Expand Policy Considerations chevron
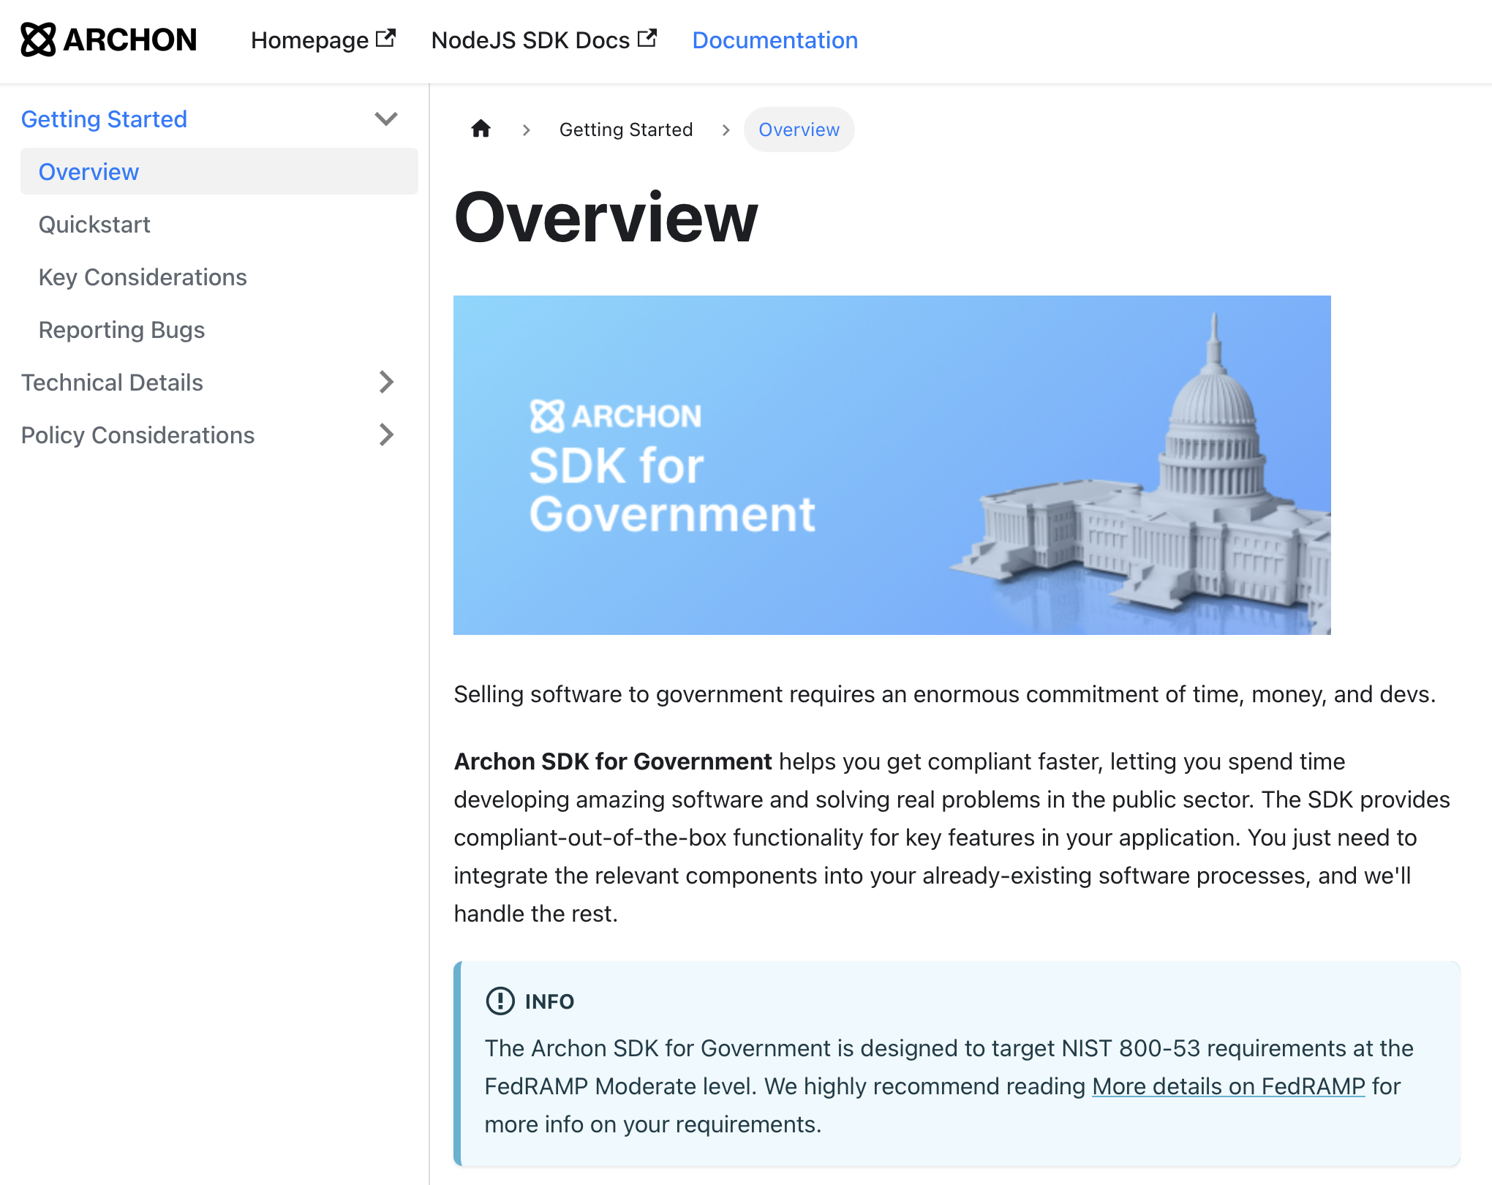This screenshot has width=1492, height=1185. tap(386, 434)
